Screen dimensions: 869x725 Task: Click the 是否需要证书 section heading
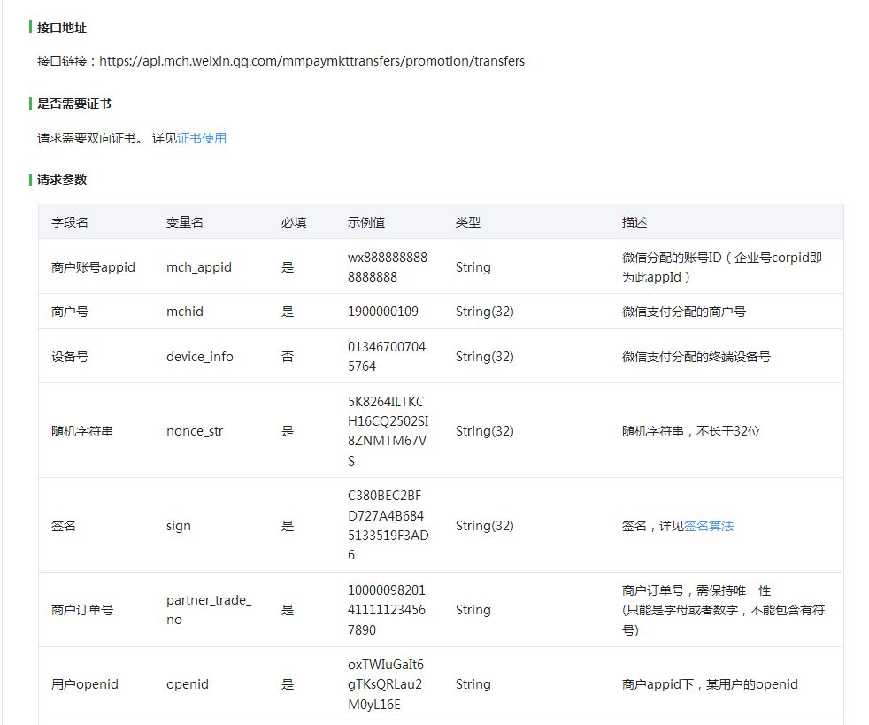(x=74, y=104)
